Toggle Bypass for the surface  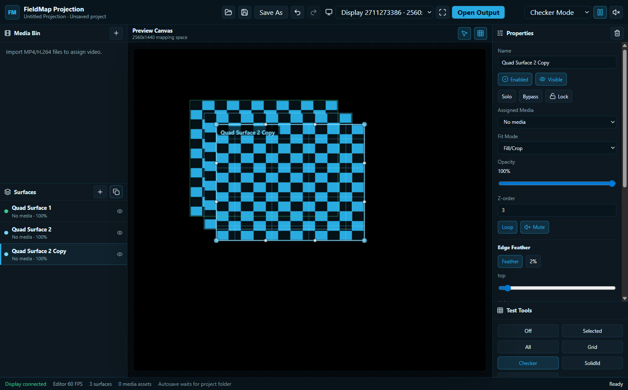[x=530, y=96]
